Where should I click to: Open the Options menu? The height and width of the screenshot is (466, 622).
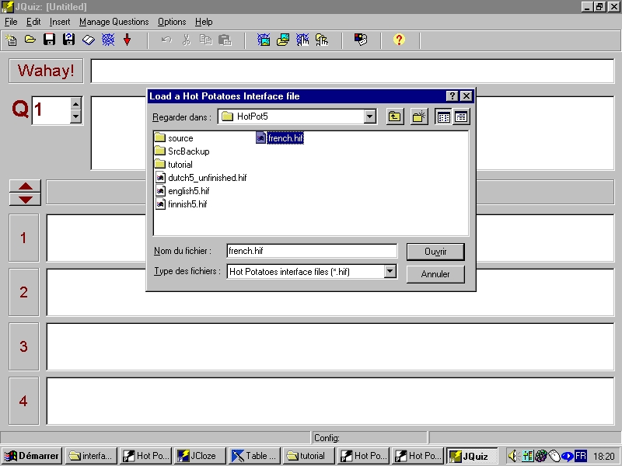pyautogui.click(x=172, y=22)
